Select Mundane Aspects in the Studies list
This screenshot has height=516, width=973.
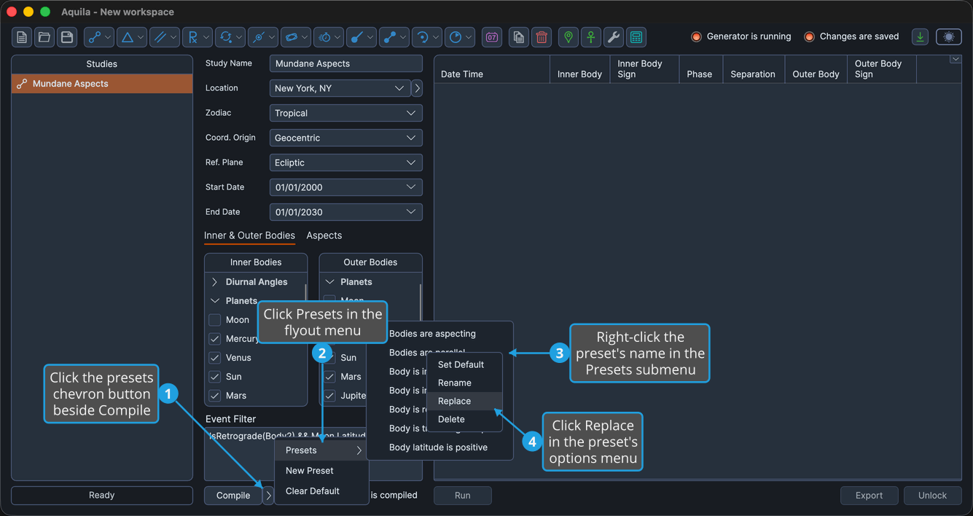[x=102, y=84]
